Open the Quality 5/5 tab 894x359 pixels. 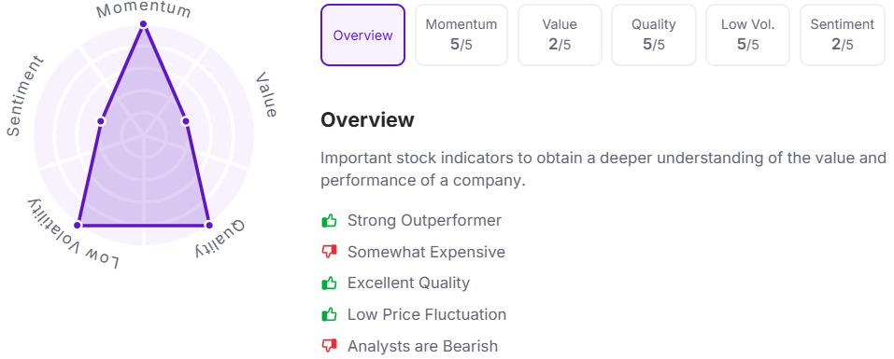click(x=653, y=35)
